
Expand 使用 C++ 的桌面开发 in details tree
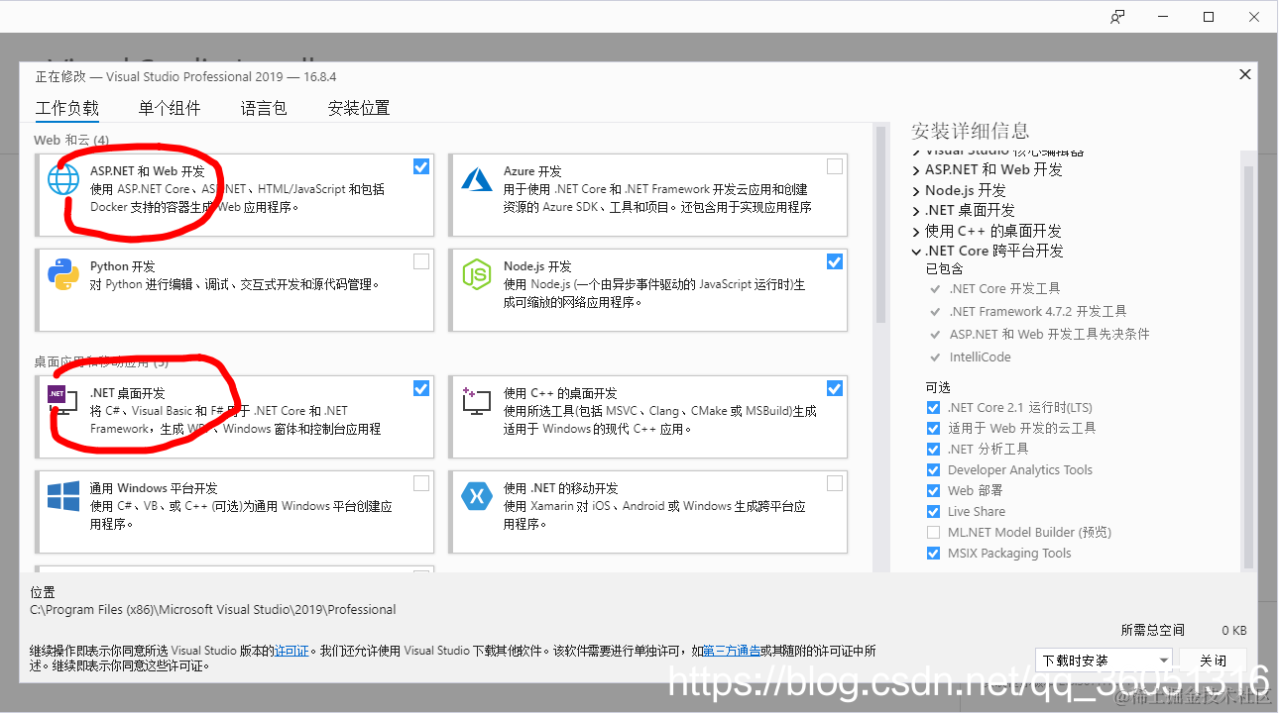click(916, 231)
